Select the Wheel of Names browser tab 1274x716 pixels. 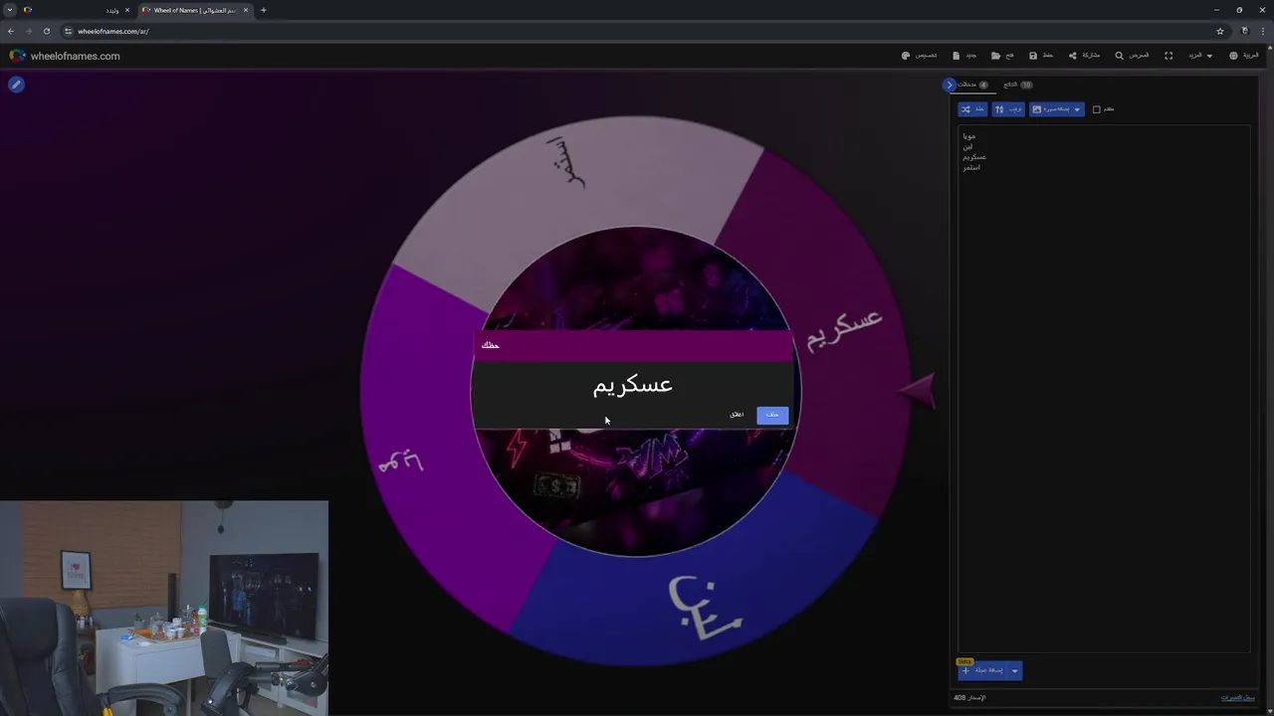pyautogui.click(x=195, y=10)
